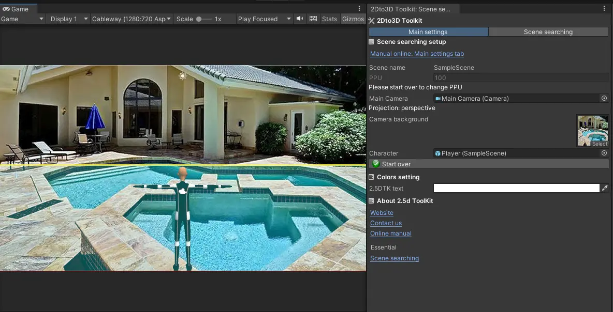Image resolution: width=613 pixels, height=312 pixels.
Task: Collapse the Scene searching setup section
Action: [x=411, y=42]
